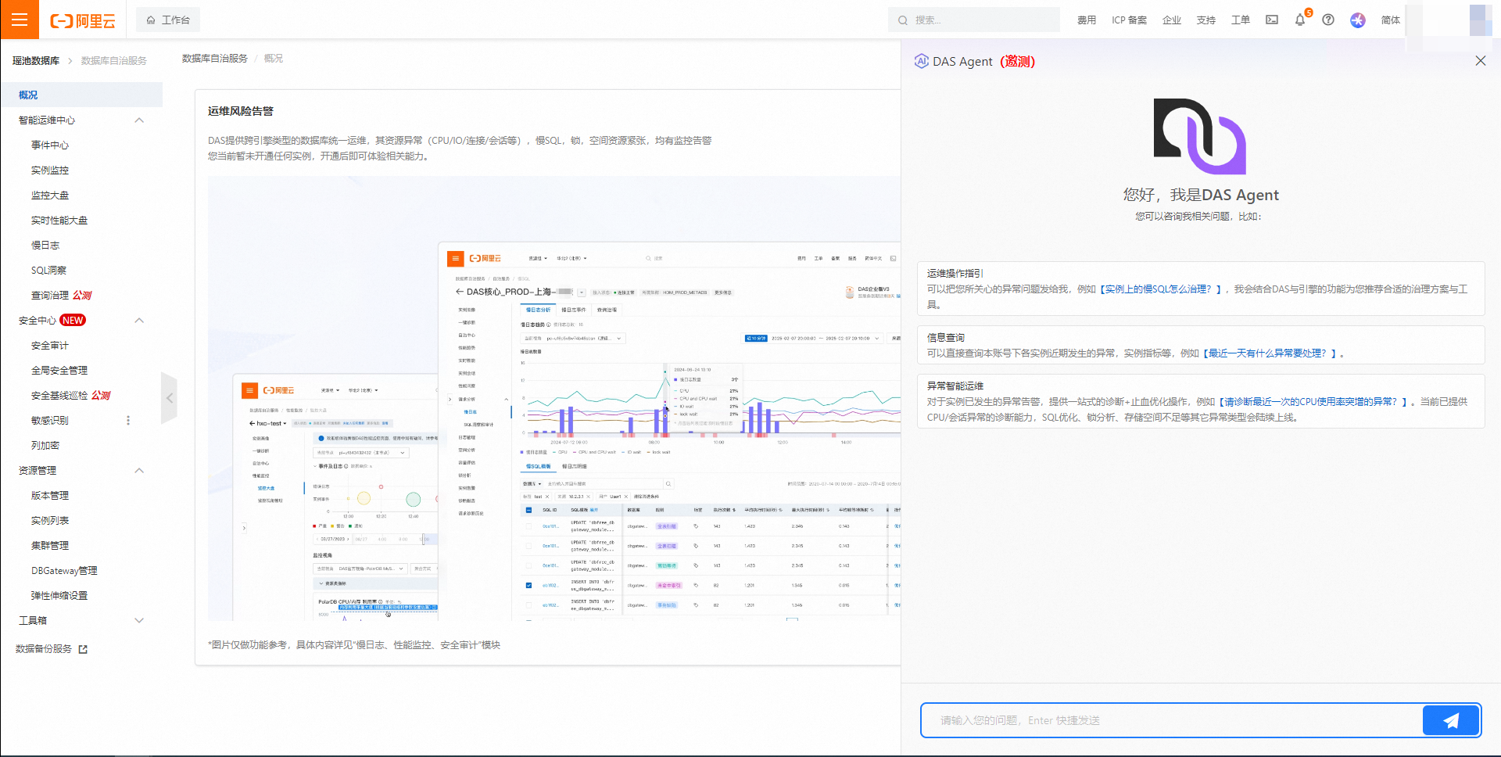Focus the DAS Agent question input field
Viewport: 1501px width, 757px height.
coord(1172,720)
